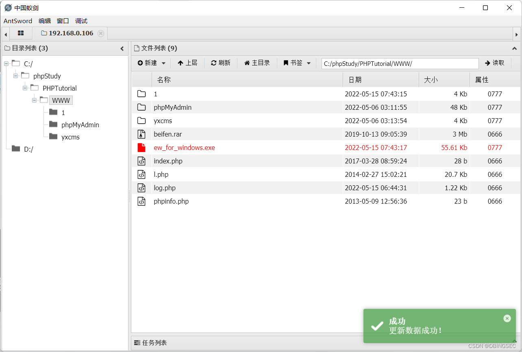This screenshot has height=352, width=522.
Task: Click date 2019-10-13 09:05:39
Action: (x=376, y=134)
